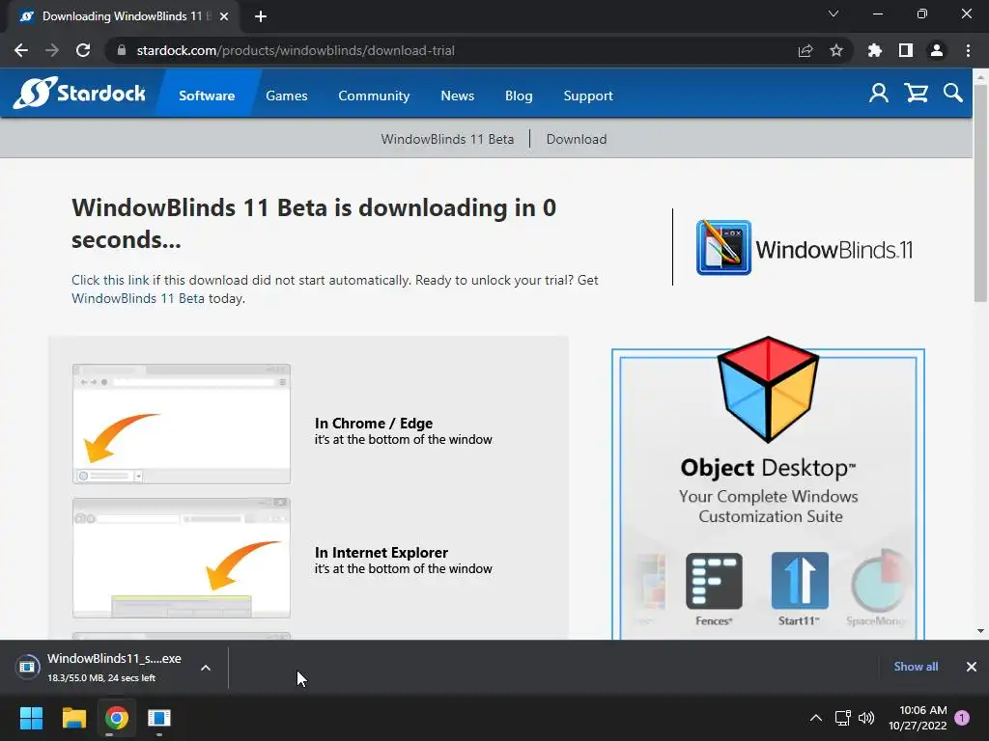This screenshot has height=741, width=989.
Task: Close the Downloading WindowBlinds tab
Action: coord(224,16)
